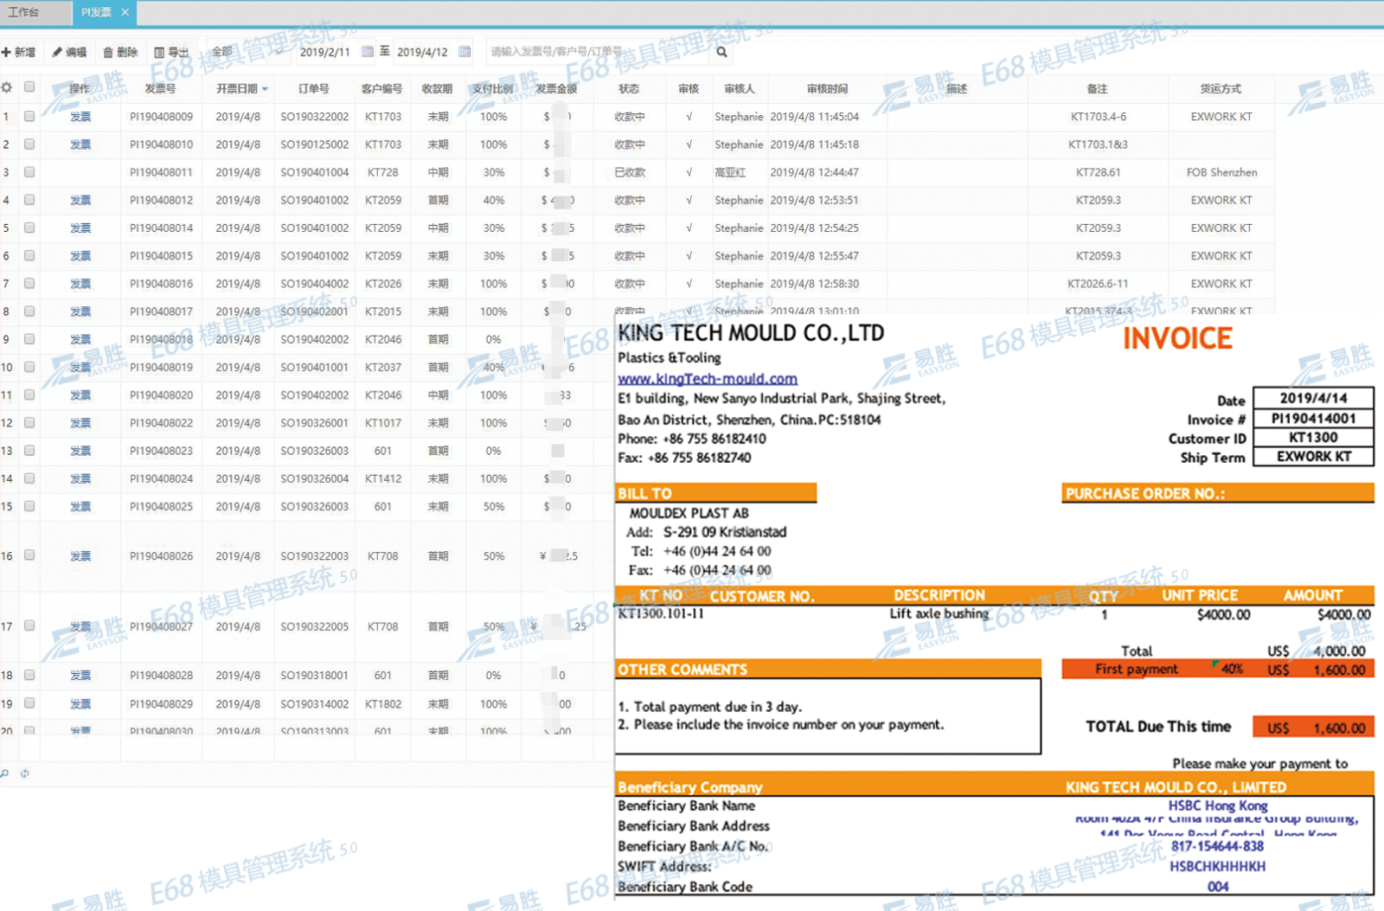Focus the invoice/customer/order number search box
The image size is (1384, 911).
point(597,52)
